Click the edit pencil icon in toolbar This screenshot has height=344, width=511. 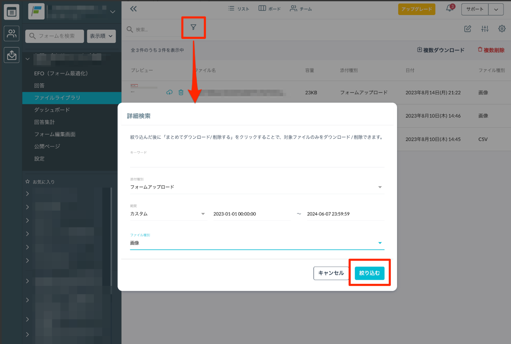click(468, 29)
